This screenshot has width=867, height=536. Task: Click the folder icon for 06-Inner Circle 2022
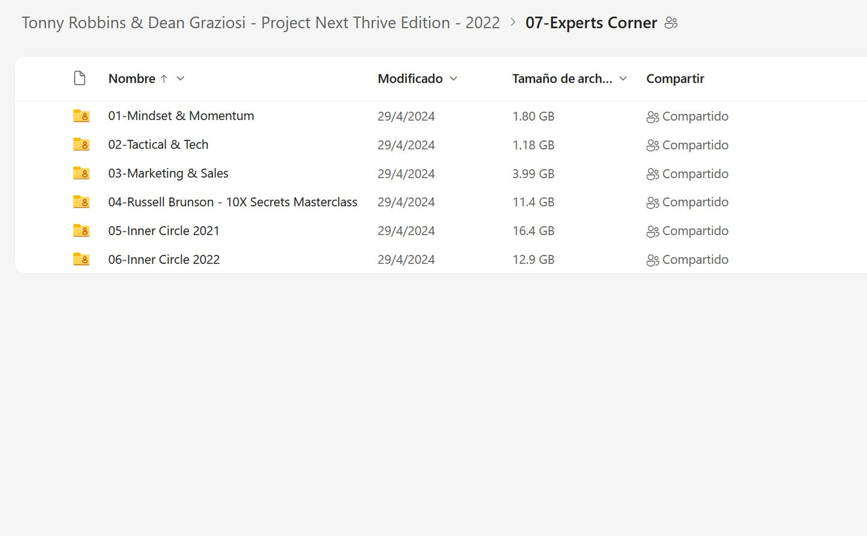tap(81, 260)
